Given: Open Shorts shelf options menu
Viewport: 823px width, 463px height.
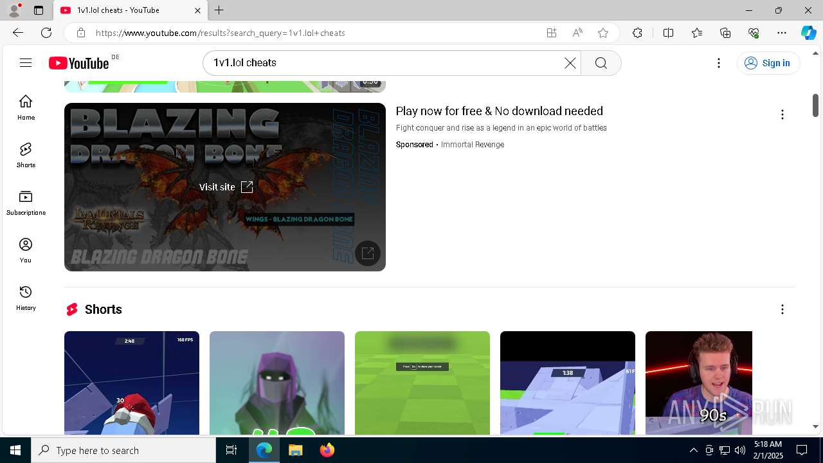Looking at the screenshot, I should [782, 309].
